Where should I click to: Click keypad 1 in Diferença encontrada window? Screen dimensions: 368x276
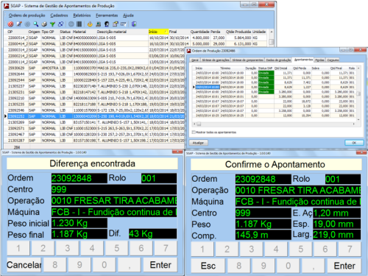[x=18, y=248]
